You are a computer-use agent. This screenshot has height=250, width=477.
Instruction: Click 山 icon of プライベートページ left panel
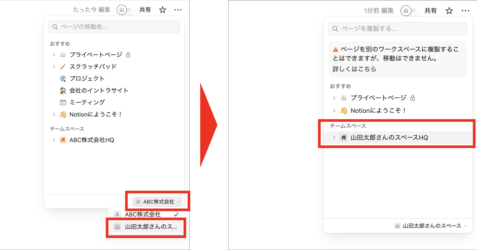(63, 55)
